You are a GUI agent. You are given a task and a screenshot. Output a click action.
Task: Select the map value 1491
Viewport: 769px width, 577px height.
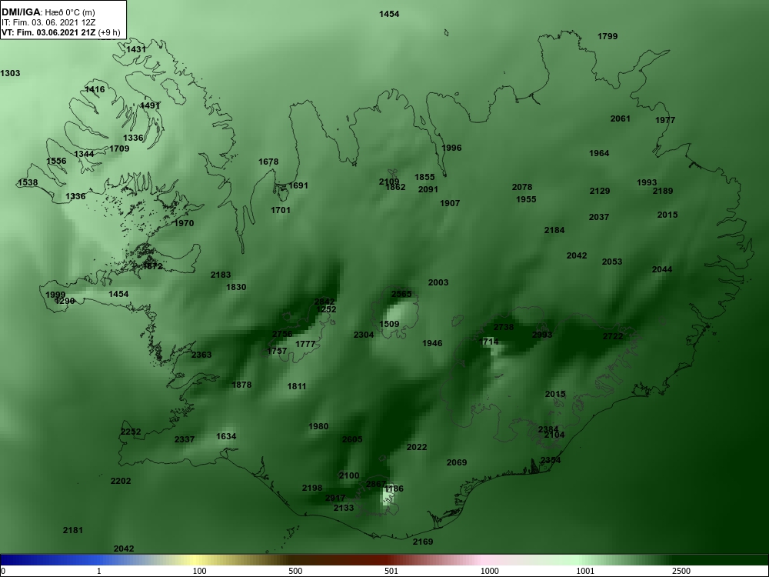pyautogui.click(x=150, y=105)
